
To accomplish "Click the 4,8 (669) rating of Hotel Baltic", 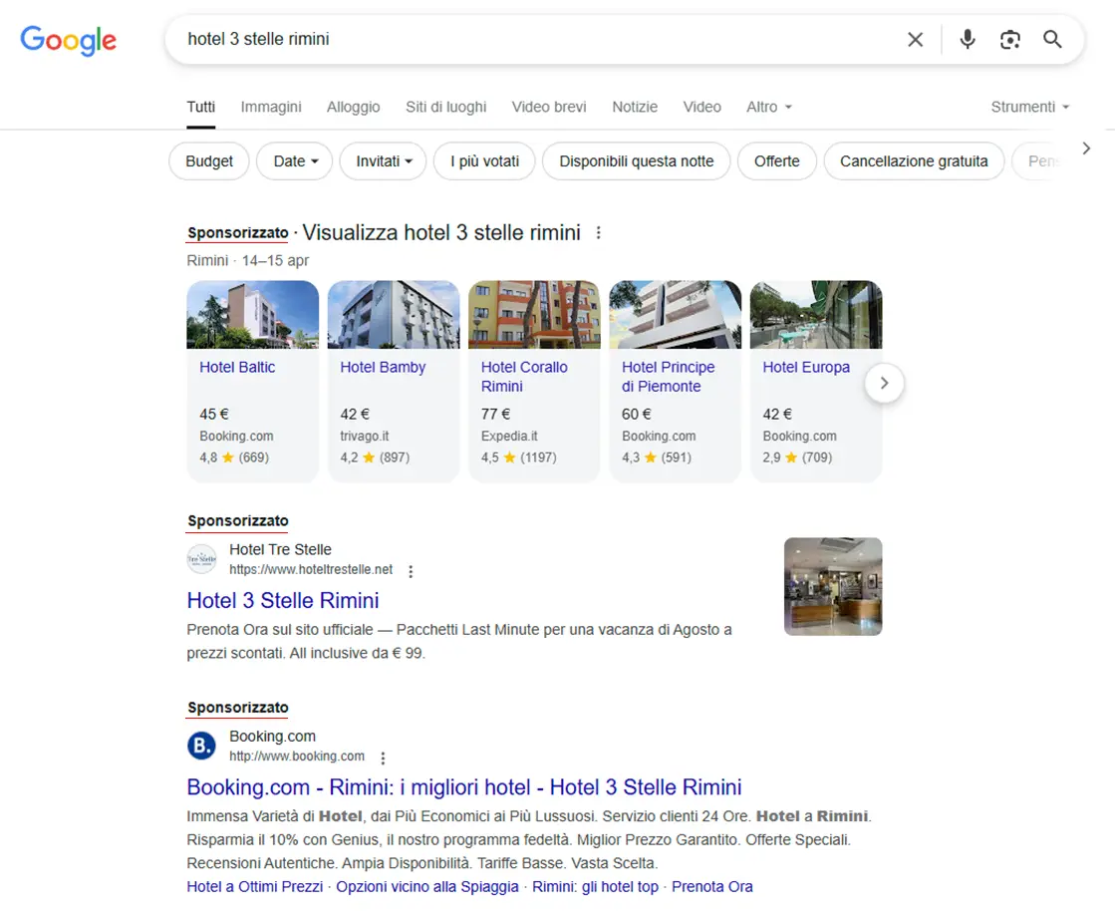I will 234,457.
